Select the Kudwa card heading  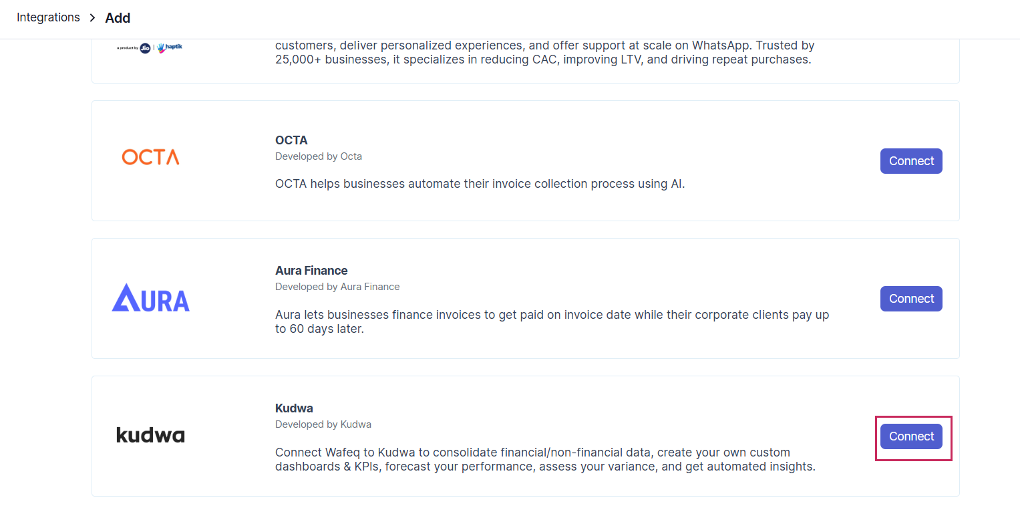click(294, 408)
